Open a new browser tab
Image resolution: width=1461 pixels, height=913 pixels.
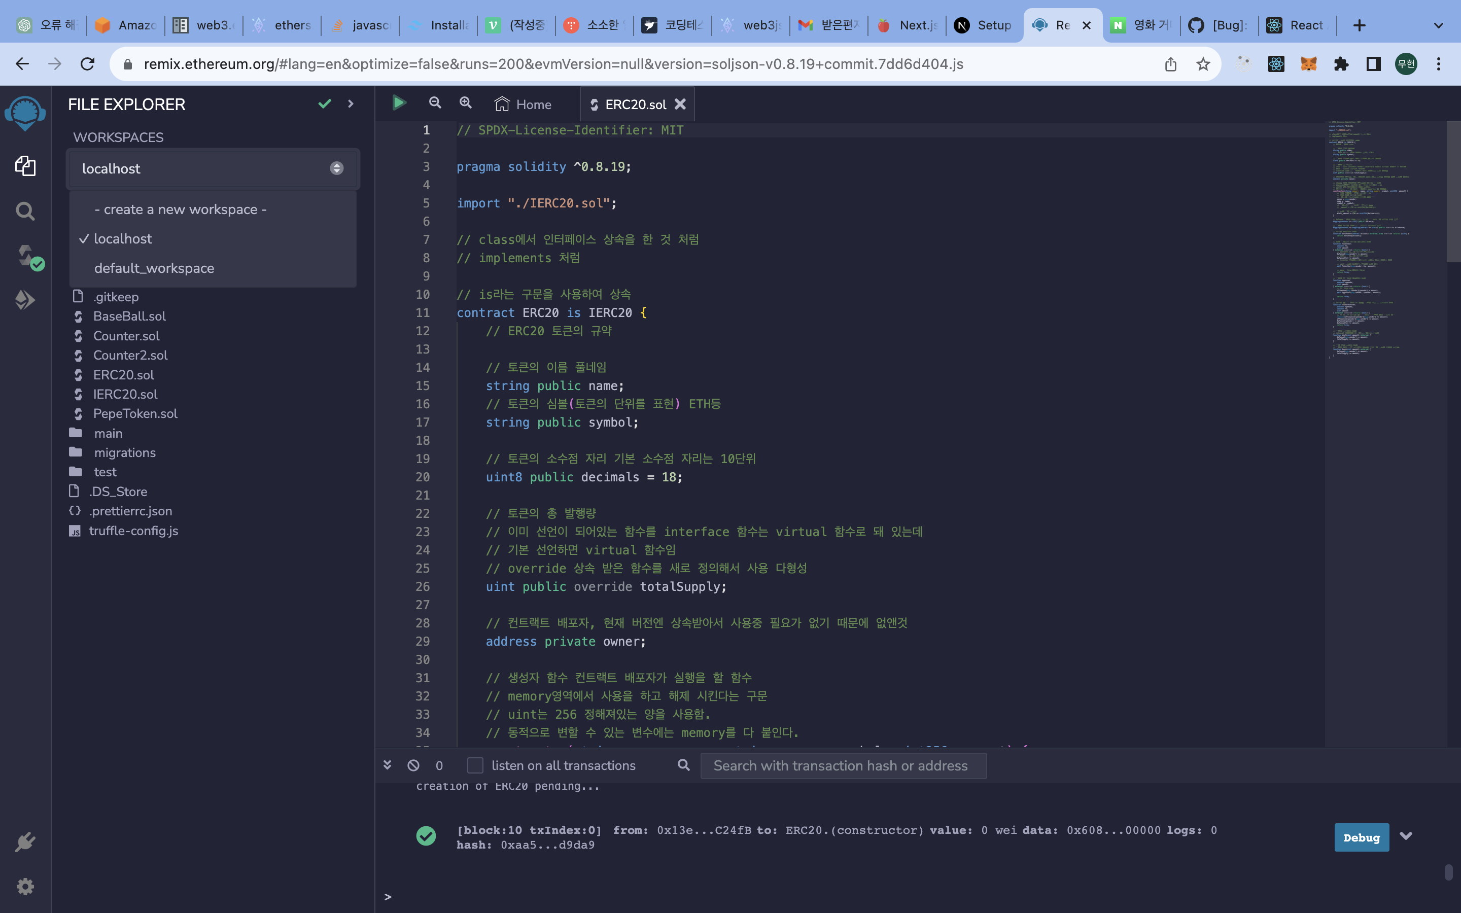[1359, 25]
